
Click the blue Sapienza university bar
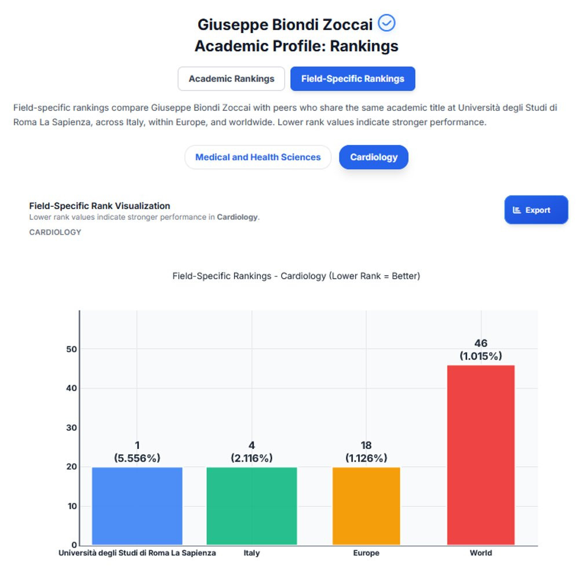[x=137, y=506]
